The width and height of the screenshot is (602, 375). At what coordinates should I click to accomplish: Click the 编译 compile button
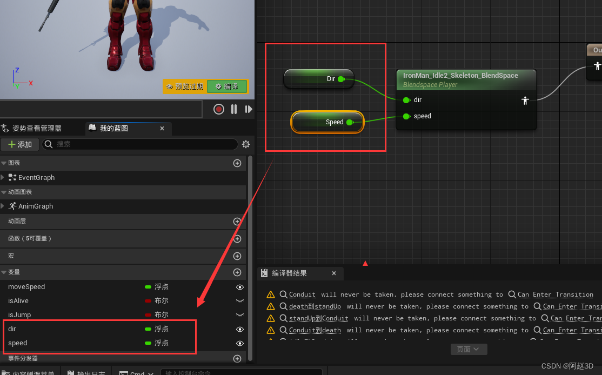point(228,86)
